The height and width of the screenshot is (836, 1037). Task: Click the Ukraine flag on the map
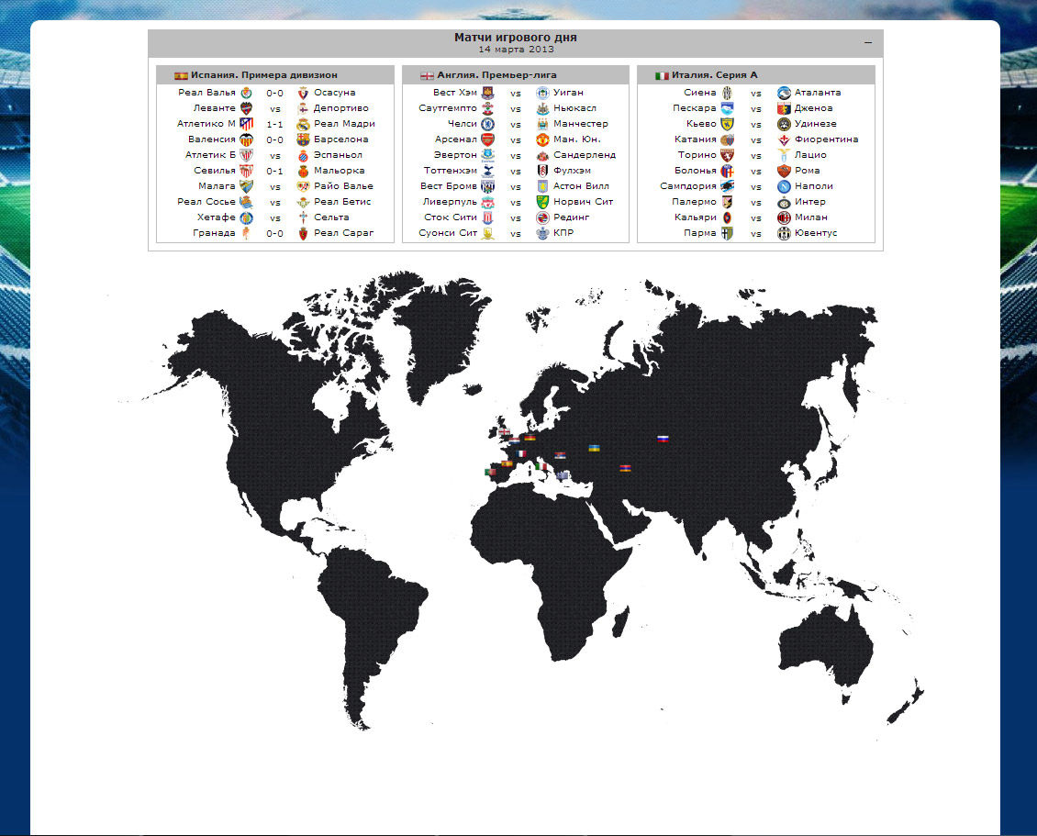pyautogui.click(x=595, y=449)
